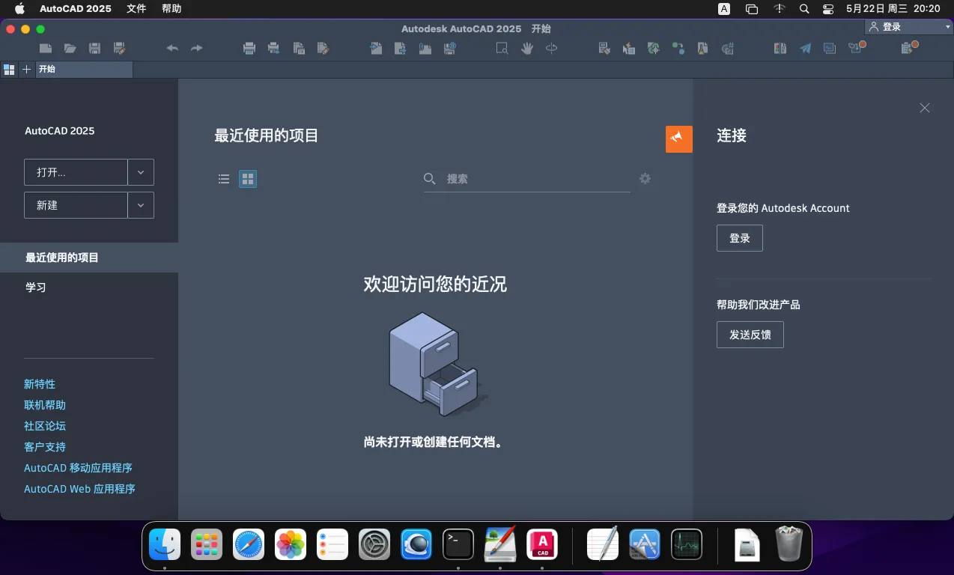Click the green and blue dots icon
Screen dimensions: 954x575
pos(678,49)
